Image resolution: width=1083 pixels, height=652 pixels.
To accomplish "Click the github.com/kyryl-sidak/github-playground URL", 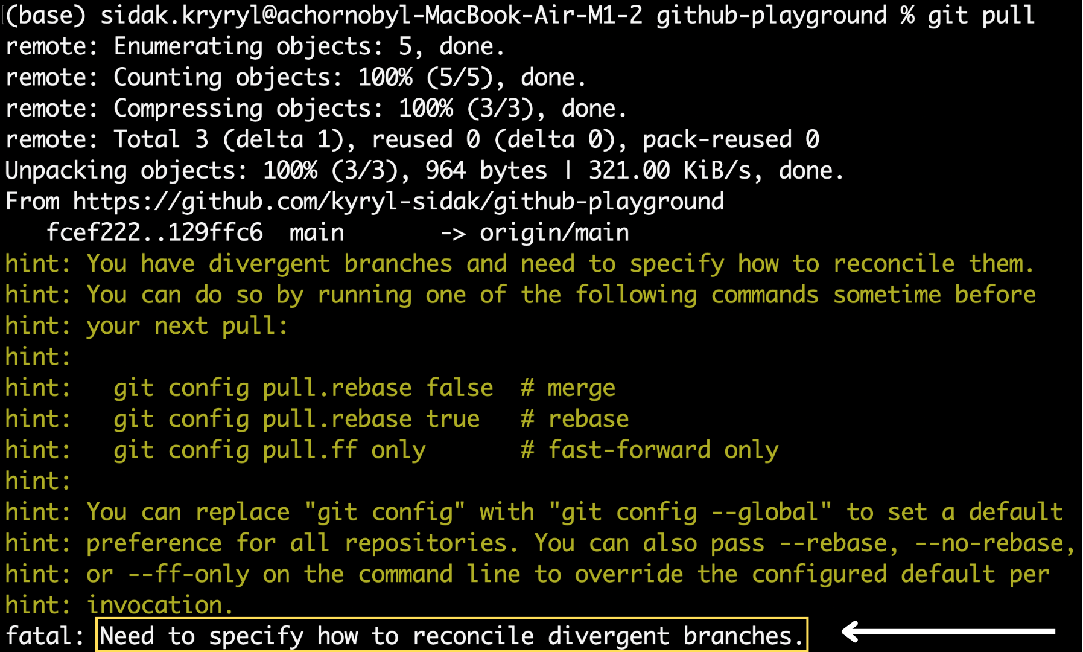I will pyautogui.click(x=398, y=202).
